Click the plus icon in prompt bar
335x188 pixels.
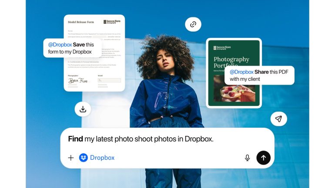[x=71, y=158]
